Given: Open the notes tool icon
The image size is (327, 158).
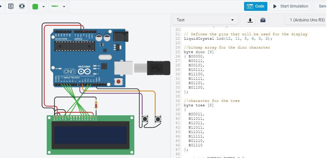Looking at the screenshot, I should tap(11, 6).
